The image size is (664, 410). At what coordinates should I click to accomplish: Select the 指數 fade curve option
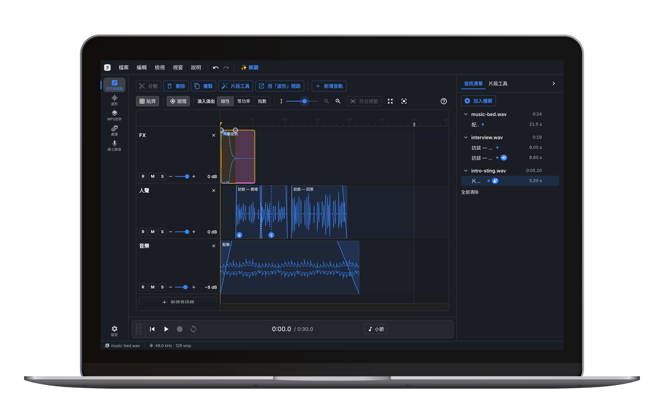click(x=262, y=101)
